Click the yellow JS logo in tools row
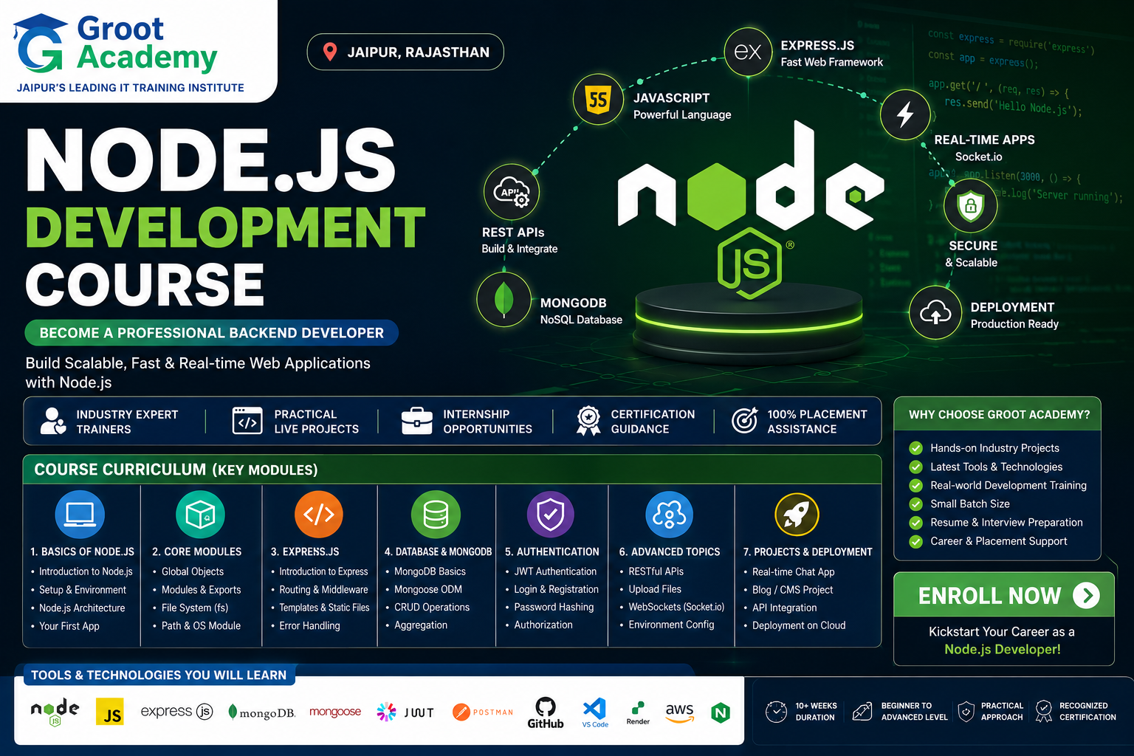 pos(110,712)
